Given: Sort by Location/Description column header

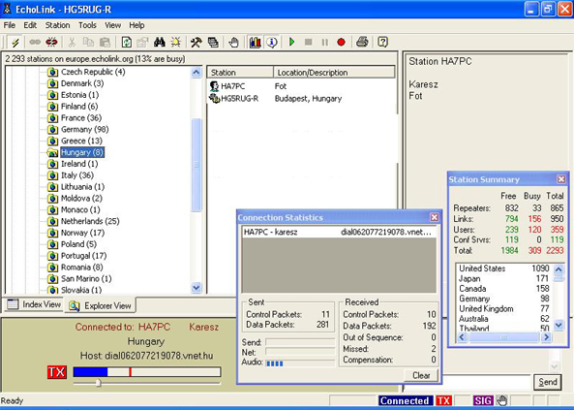Looking at the screenshot, I should tap(334, 73).
